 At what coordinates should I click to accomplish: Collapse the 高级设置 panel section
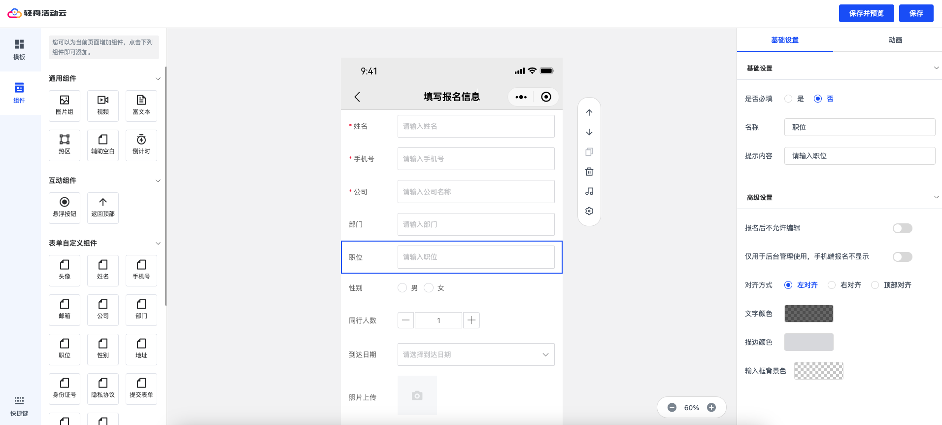tap(936, 197)
